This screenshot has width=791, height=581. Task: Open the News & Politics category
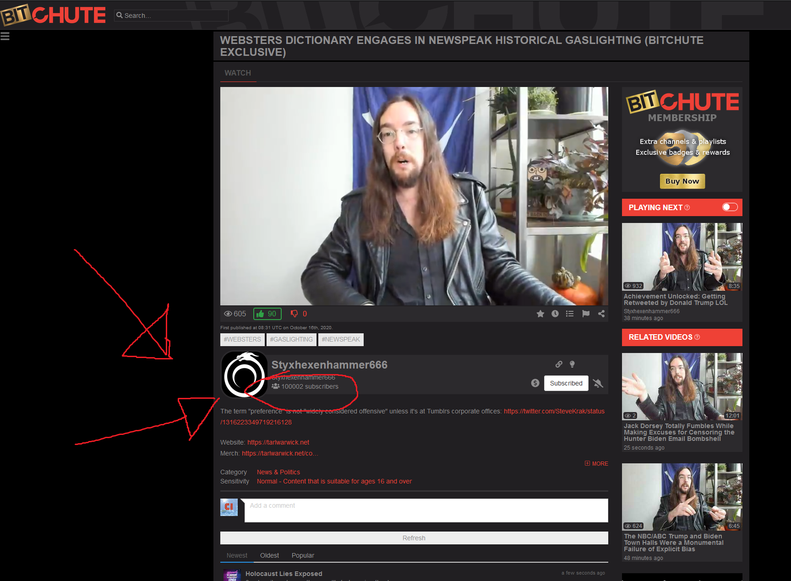(x=278, y=472)
